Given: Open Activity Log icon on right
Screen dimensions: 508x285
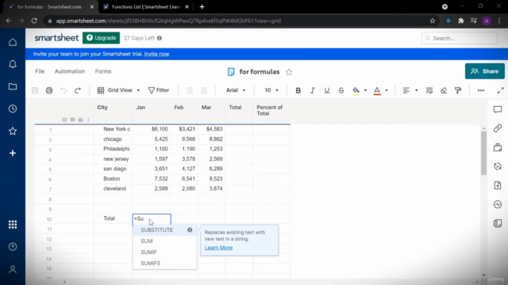Looking at the screenshot, I should (498, 204).
